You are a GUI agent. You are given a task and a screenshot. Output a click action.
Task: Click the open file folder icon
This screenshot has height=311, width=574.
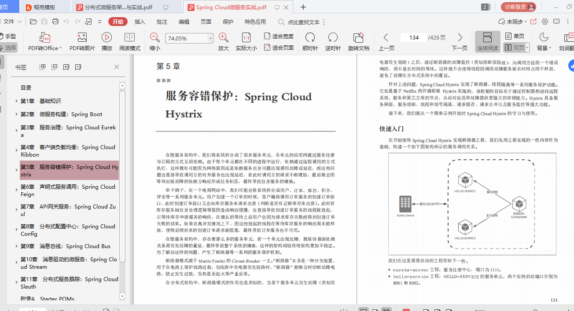pyautogui.click(x=33, y=22)
